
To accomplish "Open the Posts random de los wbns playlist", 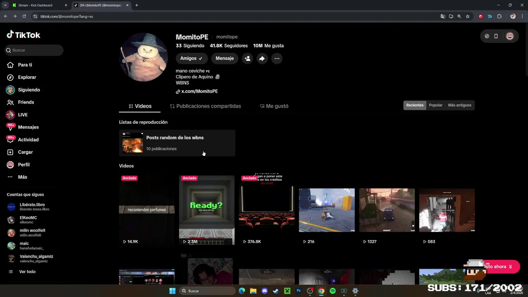I will click(177, 143).
